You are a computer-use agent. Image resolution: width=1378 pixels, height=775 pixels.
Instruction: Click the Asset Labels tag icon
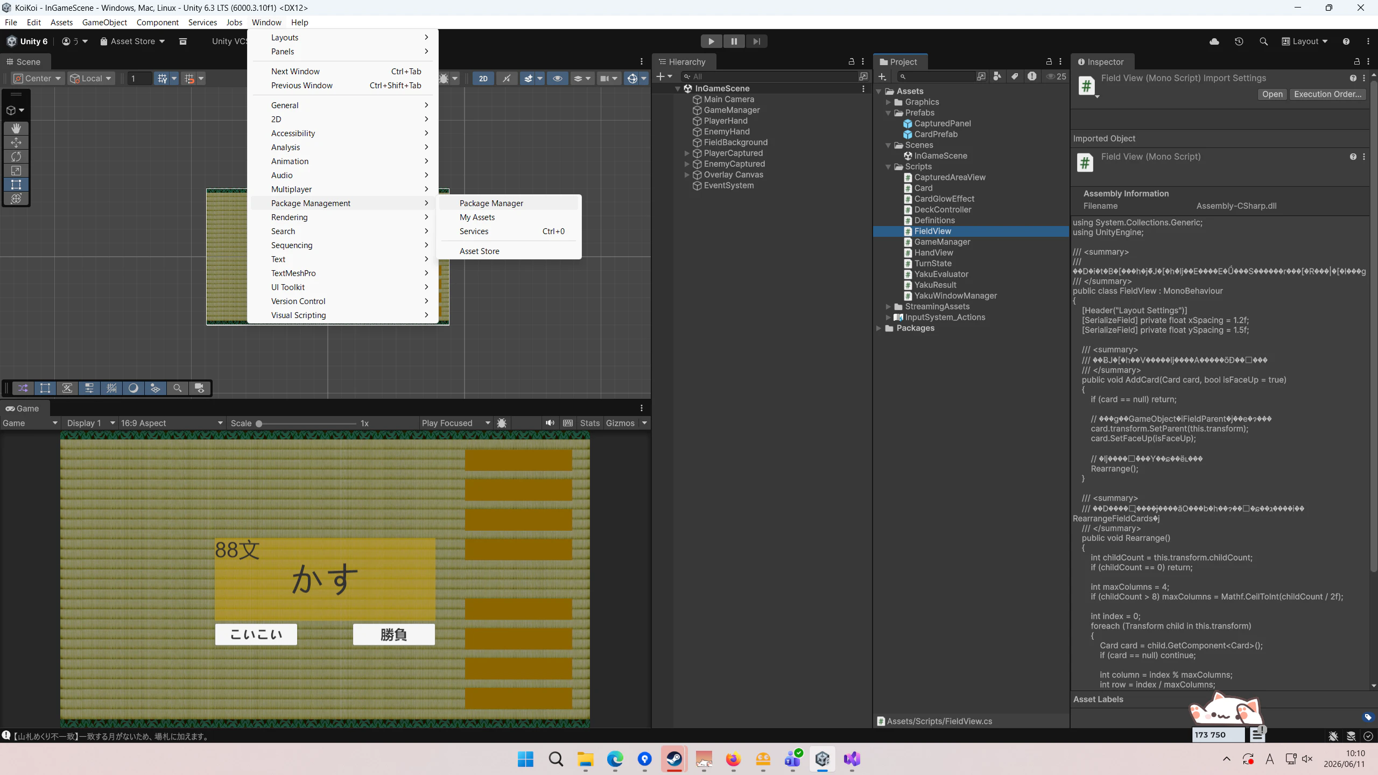pos(1368,717)
